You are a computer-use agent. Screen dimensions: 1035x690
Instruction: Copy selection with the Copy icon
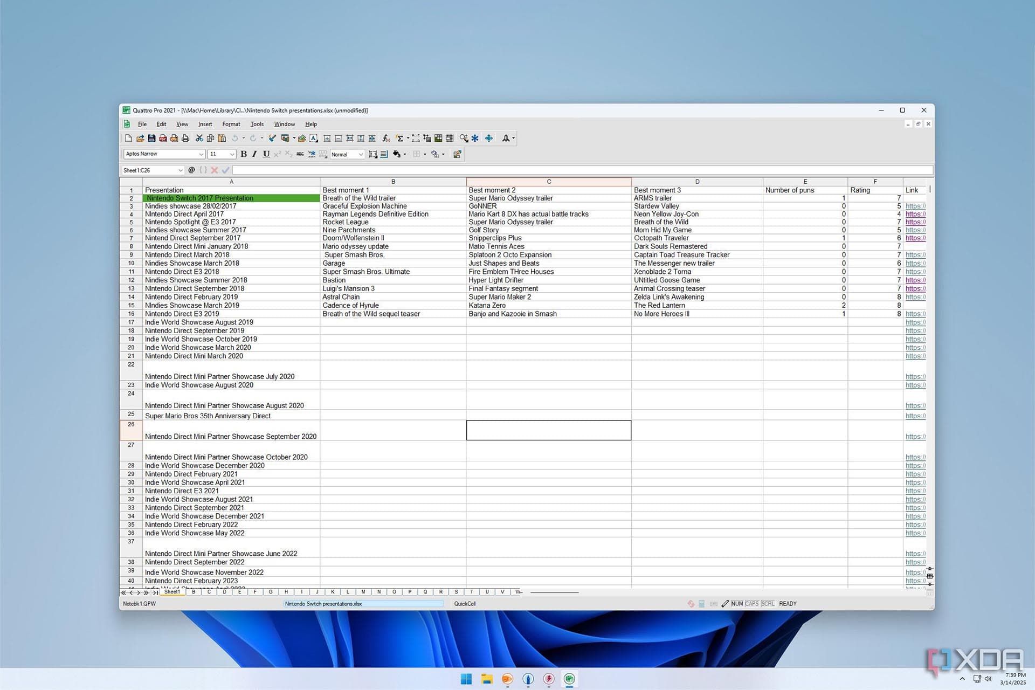[x=211, y=139]
